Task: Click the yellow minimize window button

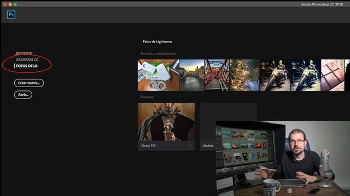Action: tap(10, 4)
